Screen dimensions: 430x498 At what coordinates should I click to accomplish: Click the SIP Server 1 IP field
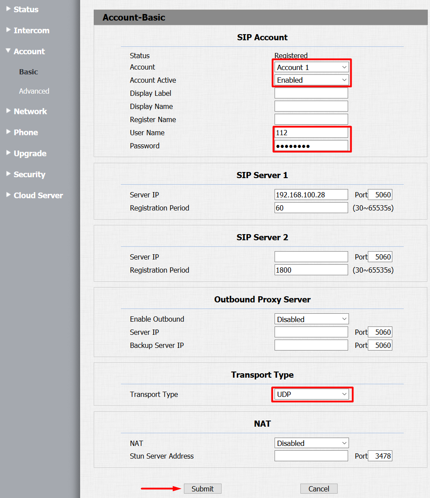tap(311, 194)
